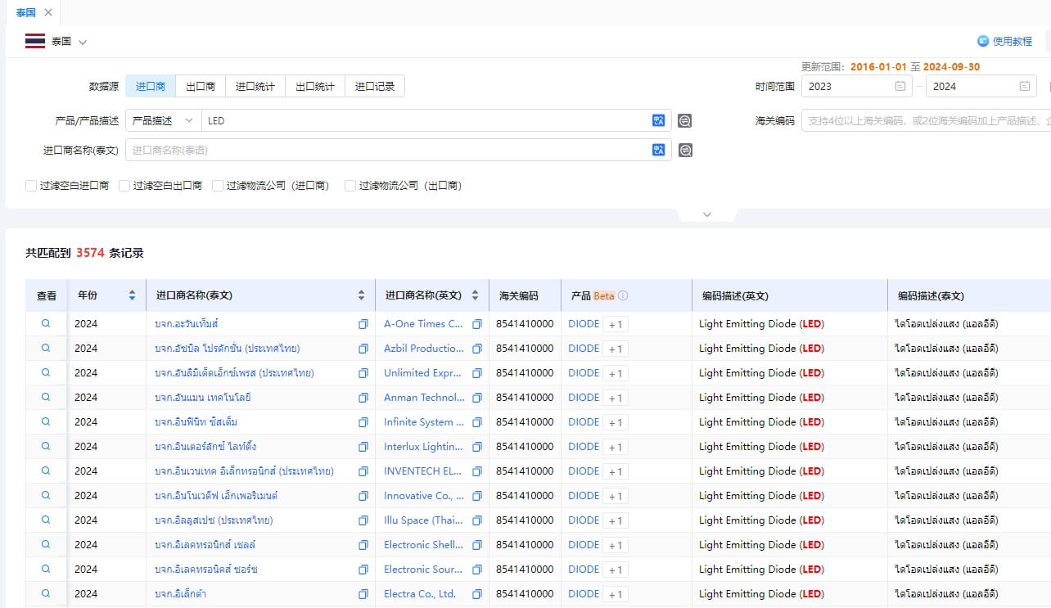Enable 过滤空白出口商 checkbox
The height and width of the screenshot is (608, 1051).
pyautogui.click(x=124, y=186)
